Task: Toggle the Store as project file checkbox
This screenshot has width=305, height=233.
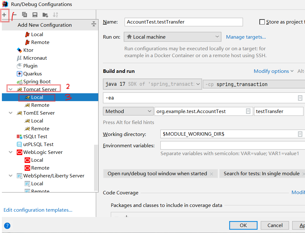Action: tap(262, 22)
